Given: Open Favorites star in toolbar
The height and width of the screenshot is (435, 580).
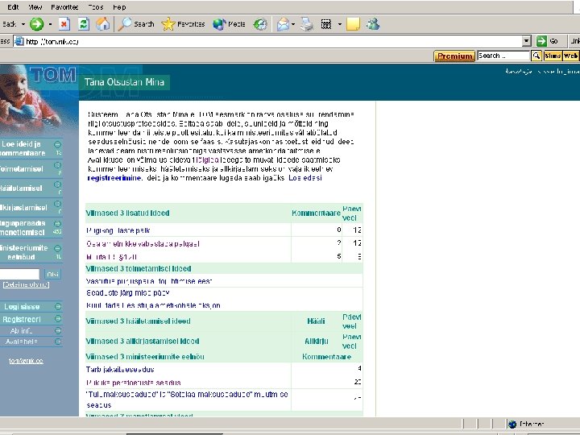Looking at the screenshot, I should point(183,24).
